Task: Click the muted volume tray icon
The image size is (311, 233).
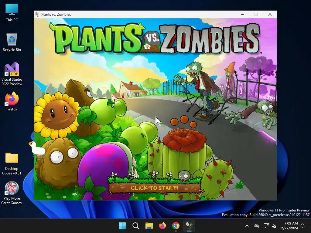Action: (274, 226)
